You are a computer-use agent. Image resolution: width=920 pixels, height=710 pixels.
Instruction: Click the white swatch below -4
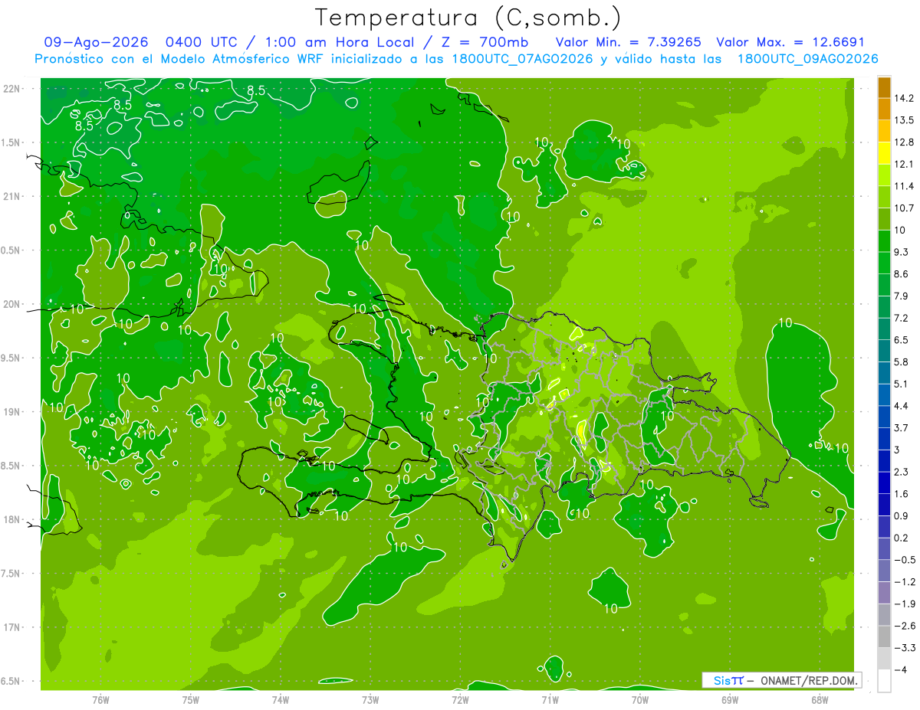[884, 681]
